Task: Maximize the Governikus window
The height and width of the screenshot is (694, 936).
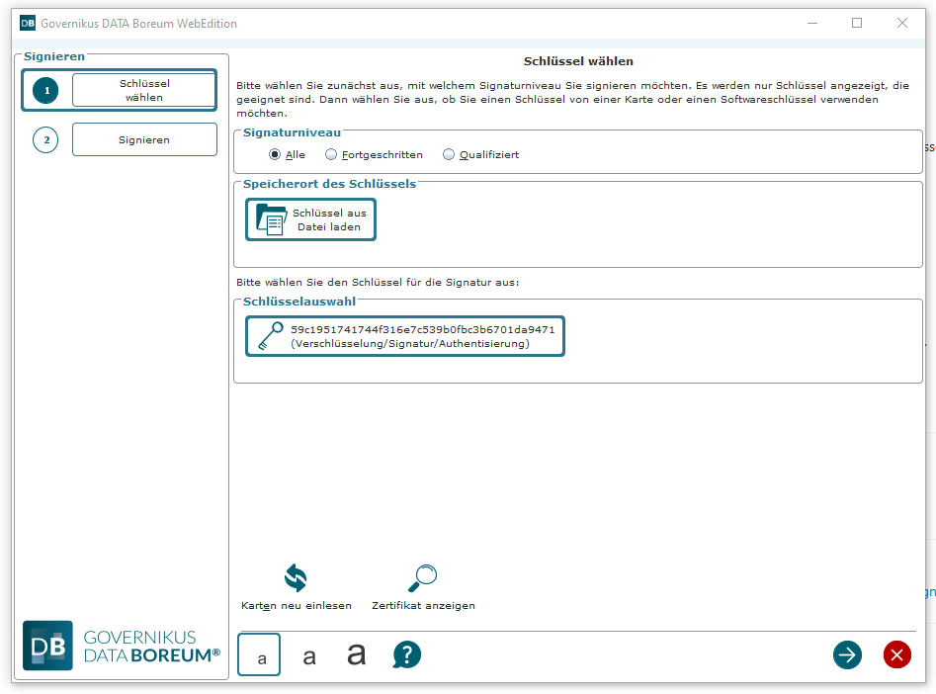Action: 857,23
